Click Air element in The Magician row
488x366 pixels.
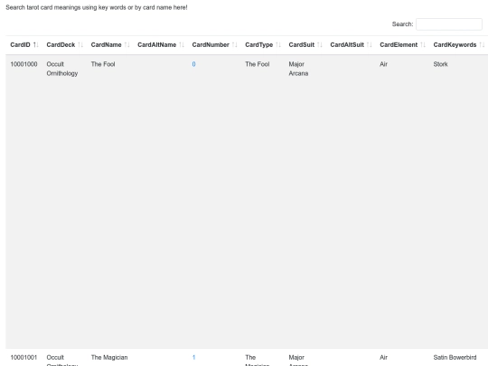(x=383, y=358)
